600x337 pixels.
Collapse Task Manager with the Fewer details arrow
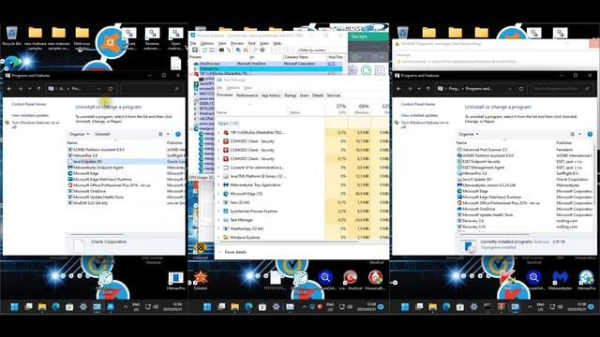[219, 252]
